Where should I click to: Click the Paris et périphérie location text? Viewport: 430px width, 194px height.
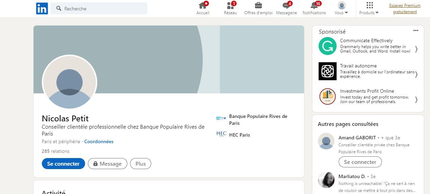click(x=61, y=141)
